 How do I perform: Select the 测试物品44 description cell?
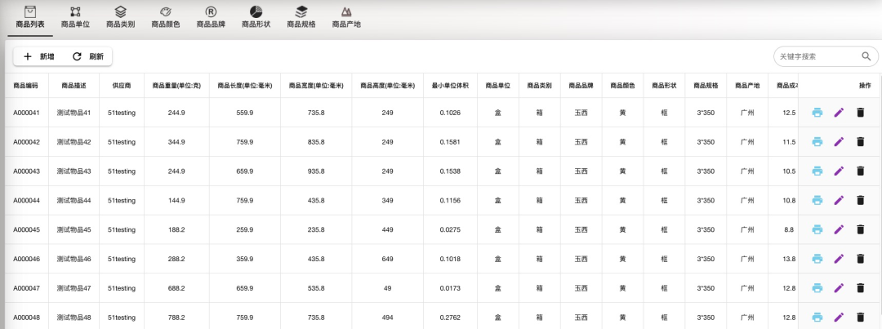73,200
